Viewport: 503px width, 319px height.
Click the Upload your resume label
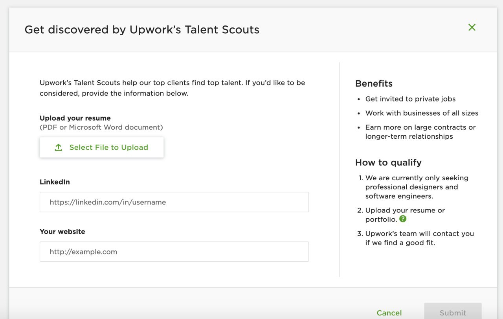(75, 118)
